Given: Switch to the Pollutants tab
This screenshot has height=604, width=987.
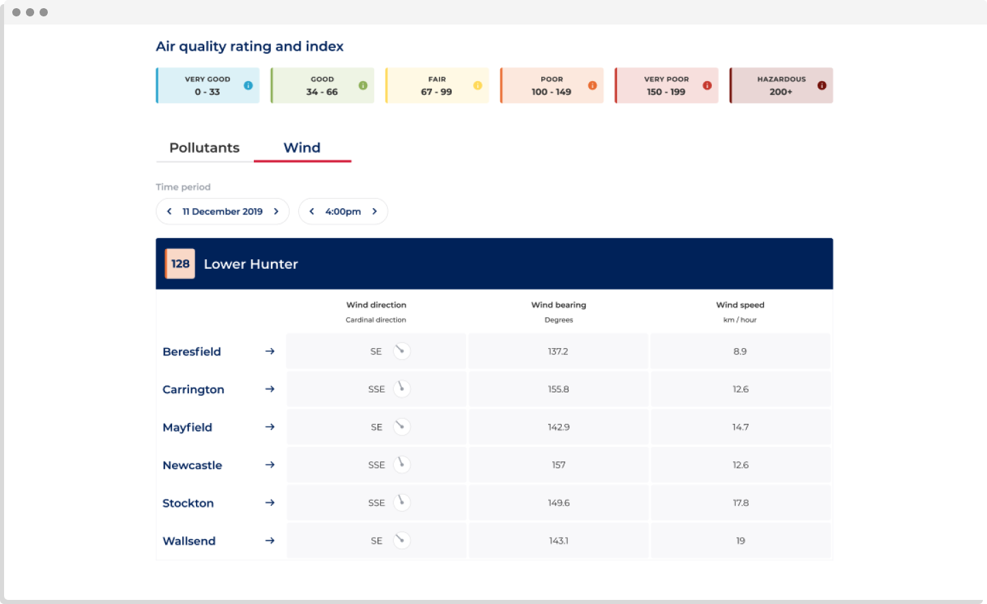Looking at the screenshot, I should pyautogui.click(x=204, y=148).
